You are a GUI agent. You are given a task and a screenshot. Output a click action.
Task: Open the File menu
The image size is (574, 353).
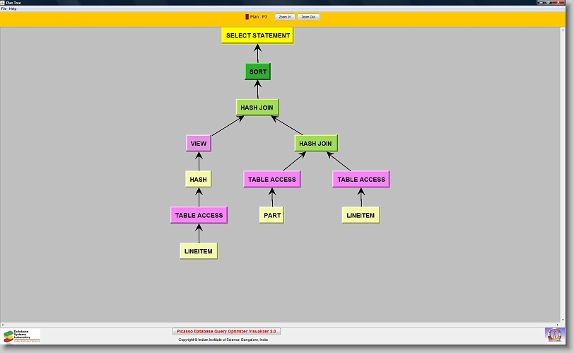pyautogui.click(x=4, y=8)
